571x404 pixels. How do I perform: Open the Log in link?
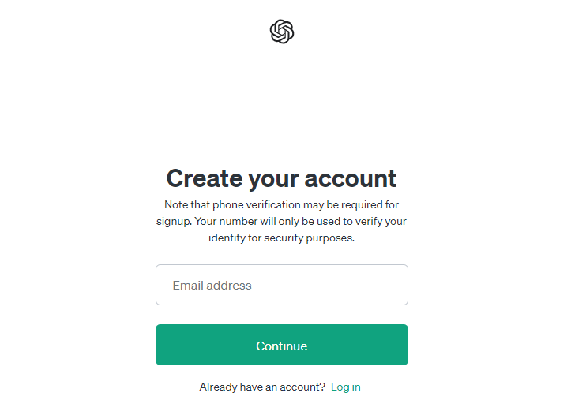coord(345,387)
